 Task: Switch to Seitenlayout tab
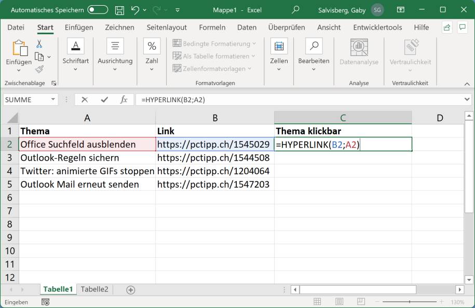(x=167, y=27)
